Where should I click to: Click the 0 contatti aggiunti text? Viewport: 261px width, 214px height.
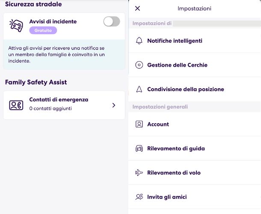tap(50, 108)
